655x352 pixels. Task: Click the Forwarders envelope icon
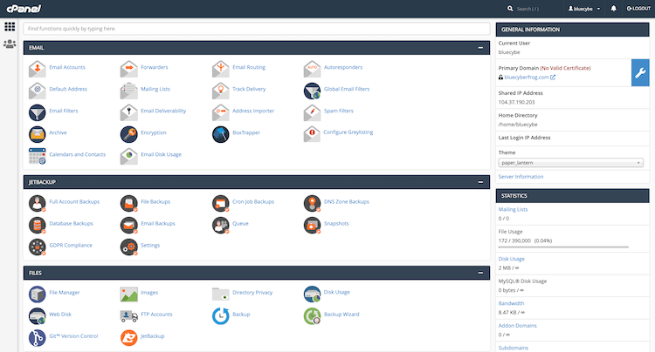pyautogui.click(x=128, y=69)
